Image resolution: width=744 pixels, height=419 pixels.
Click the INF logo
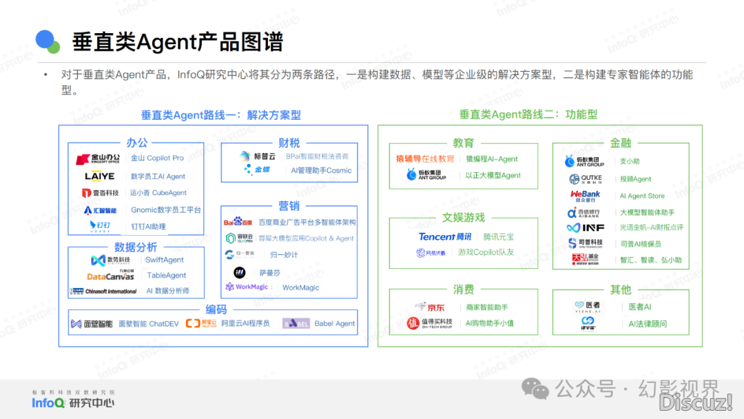(586, 228)
